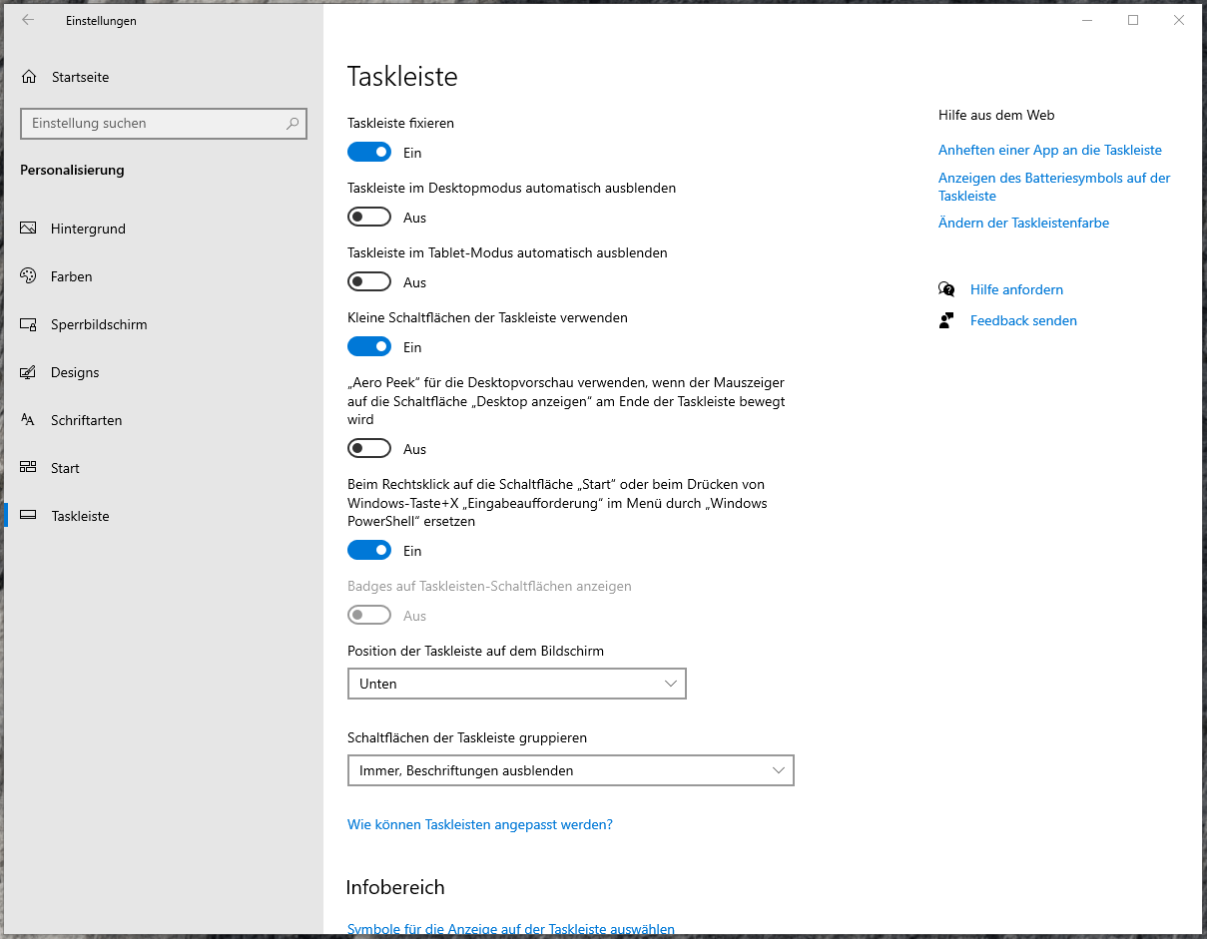
Task: Open the Start personalization page
Action: click(65, 468)
